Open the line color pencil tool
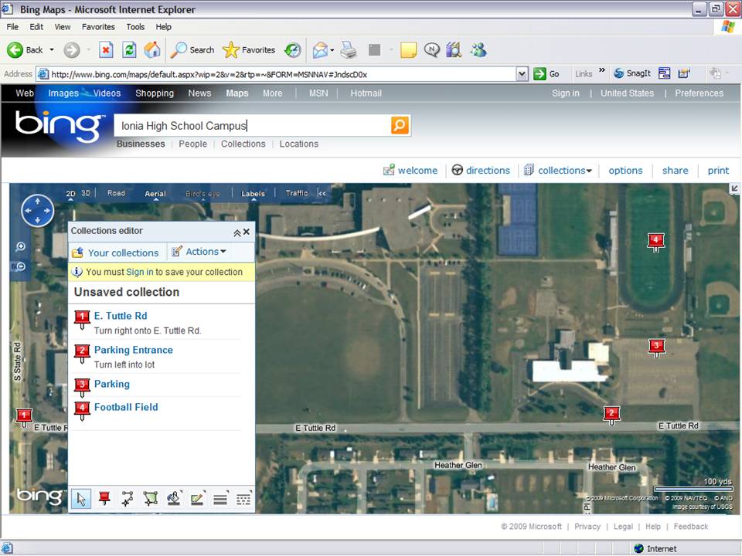The width and height of the screenshot is (742, 556). point(197,498)
